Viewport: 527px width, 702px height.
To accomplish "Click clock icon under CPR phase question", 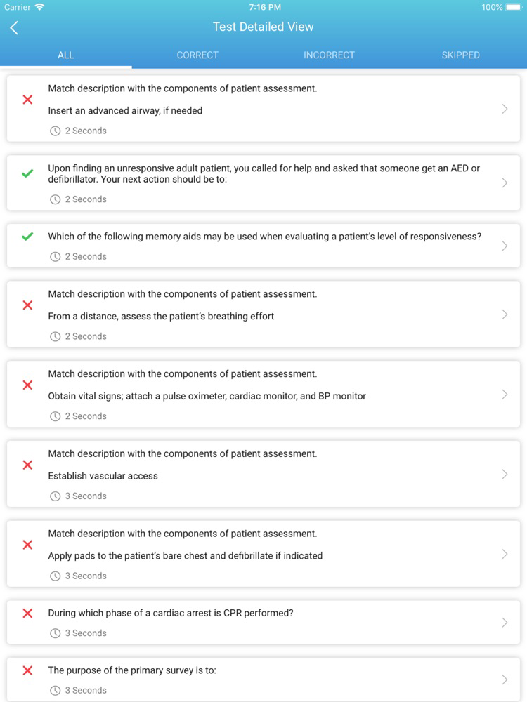I will tap(55, 633).
